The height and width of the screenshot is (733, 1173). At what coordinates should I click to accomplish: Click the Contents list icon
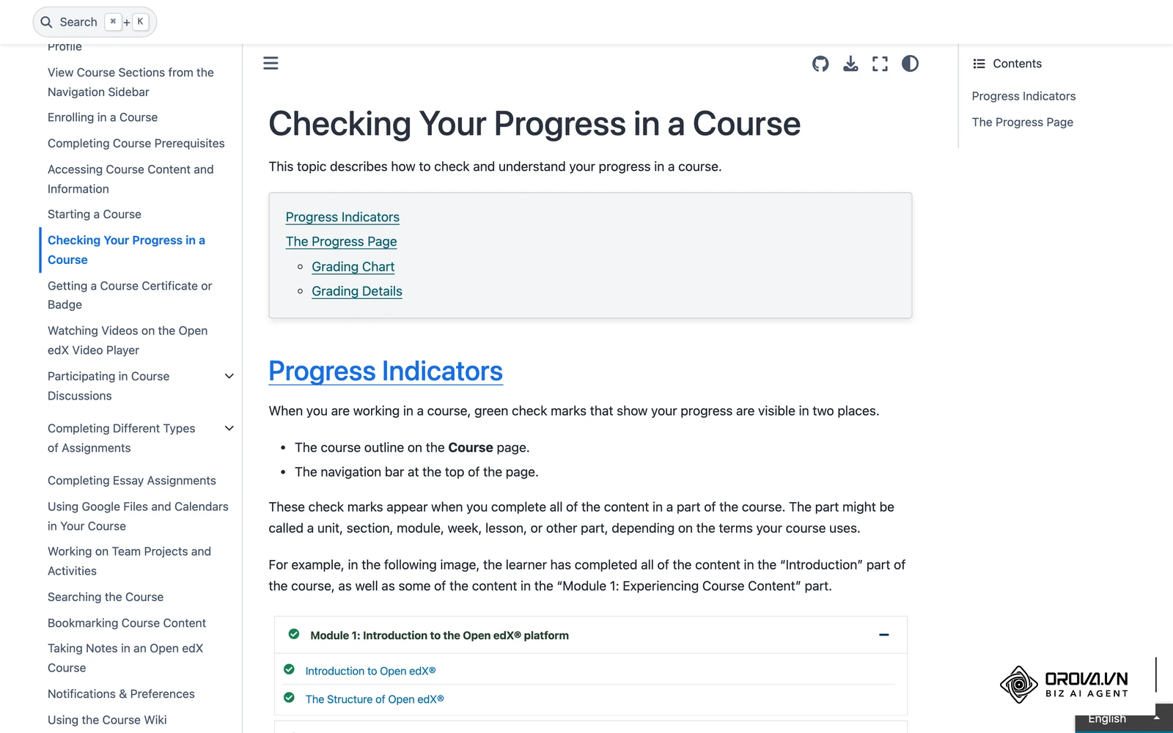pyautogui.click(x=979, y=64)
